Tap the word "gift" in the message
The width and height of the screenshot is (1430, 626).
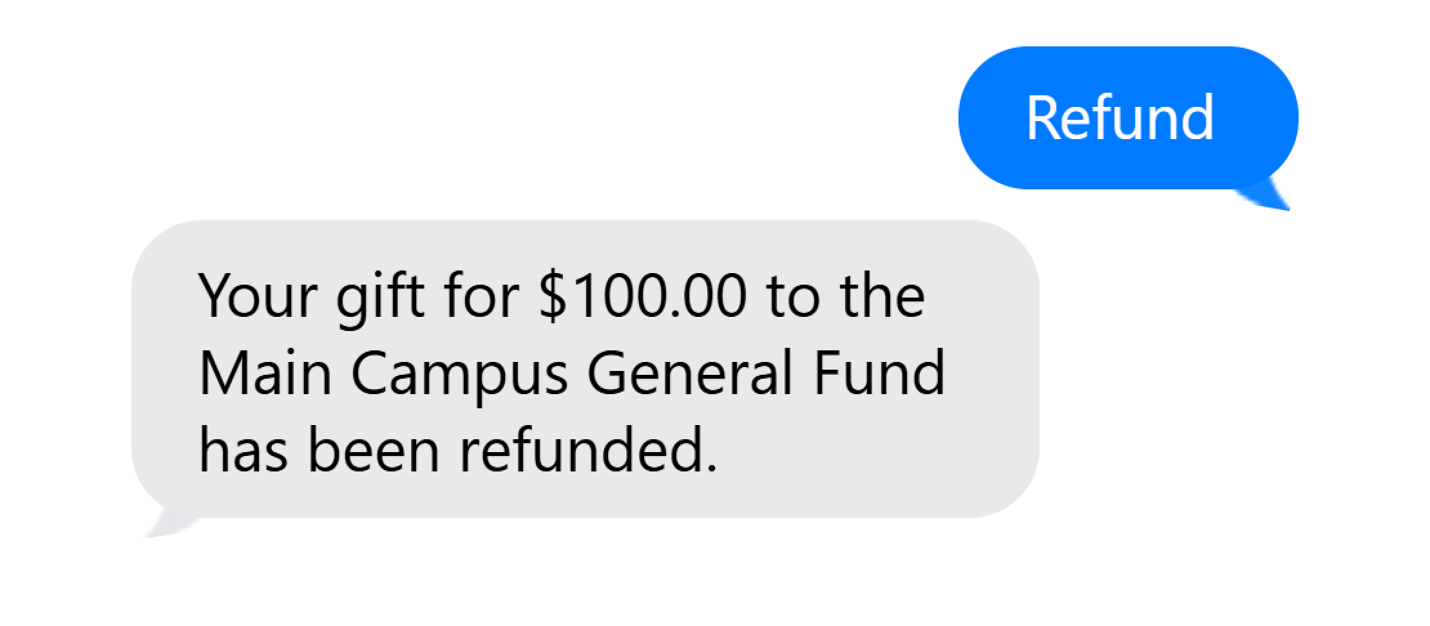(x=380, y=298)
